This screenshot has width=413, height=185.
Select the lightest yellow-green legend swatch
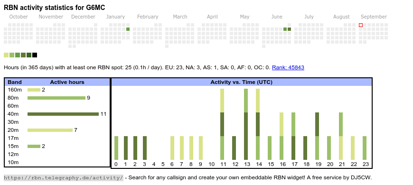point(6,55)
